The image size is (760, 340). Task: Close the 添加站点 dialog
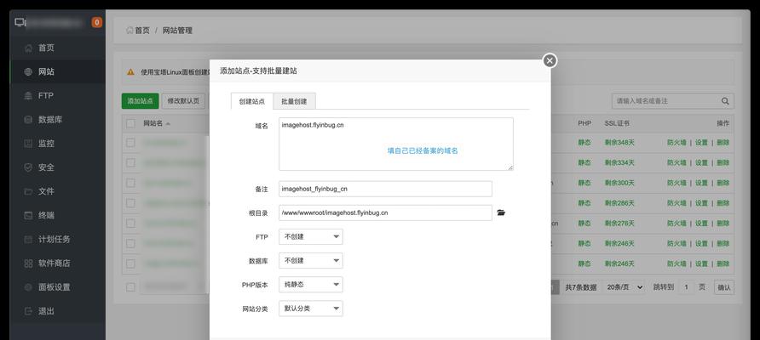click(x=550, y=60)
